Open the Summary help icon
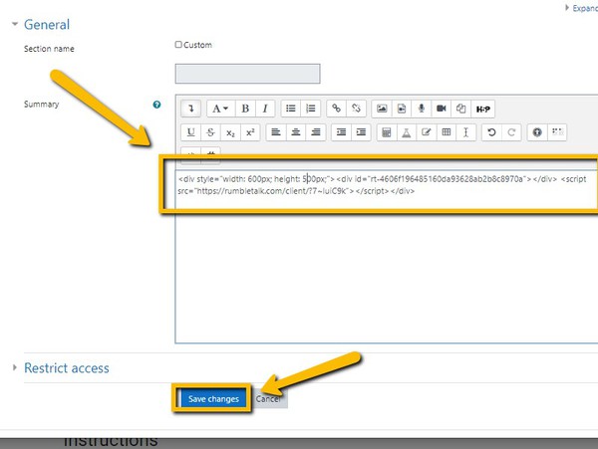Image resolution: width=598 pixels, height=449 pixels. [156, 105]
